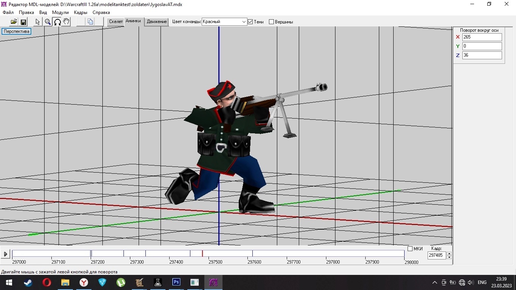Image resolution: width=516 pixels, height=290 pixels.
Task: Select the hand pan tool
Action: (66, 22)
